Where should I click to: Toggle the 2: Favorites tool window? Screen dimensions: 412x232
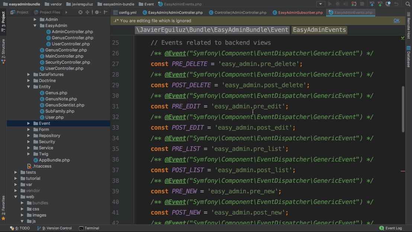(x=3, y=207)
